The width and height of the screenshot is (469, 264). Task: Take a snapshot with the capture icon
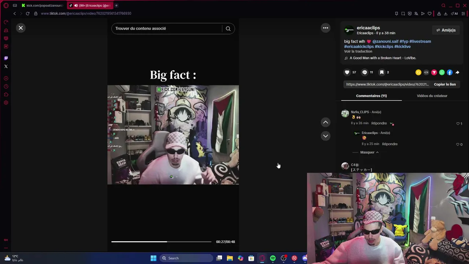point(403,14)
